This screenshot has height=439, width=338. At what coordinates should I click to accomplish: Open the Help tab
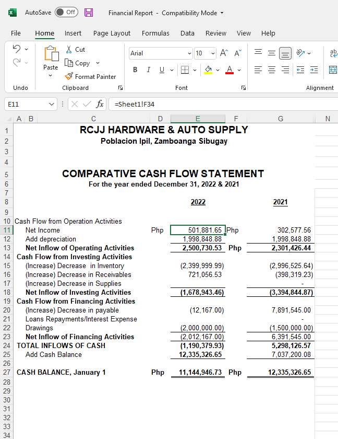tap(268, 33)
